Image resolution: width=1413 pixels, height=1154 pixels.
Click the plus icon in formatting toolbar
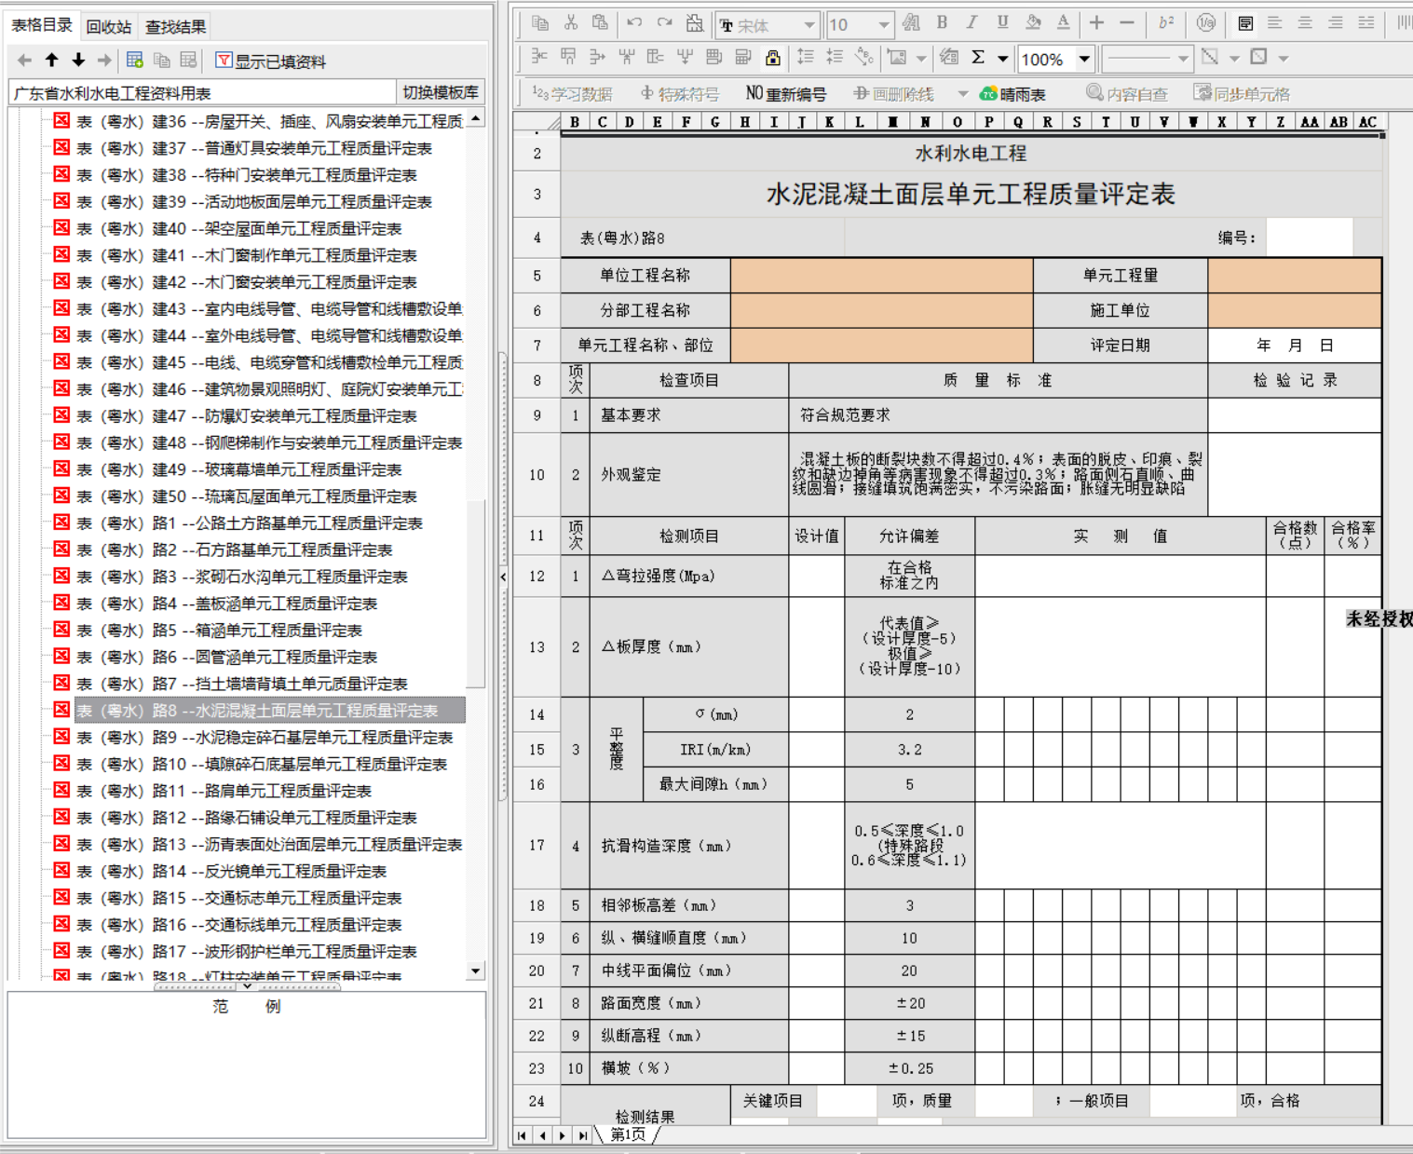[x=1096, y=23]
